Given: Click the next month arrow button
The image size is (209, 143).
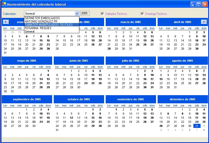Looking at the screenshot, I should pyautogui.click(x=204, y=22).
